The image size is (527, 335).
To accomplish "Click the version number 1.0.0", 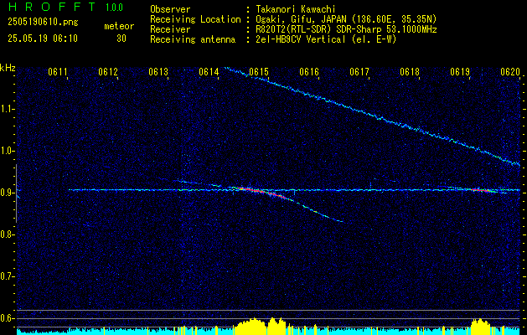I will (x=114, y=8).
